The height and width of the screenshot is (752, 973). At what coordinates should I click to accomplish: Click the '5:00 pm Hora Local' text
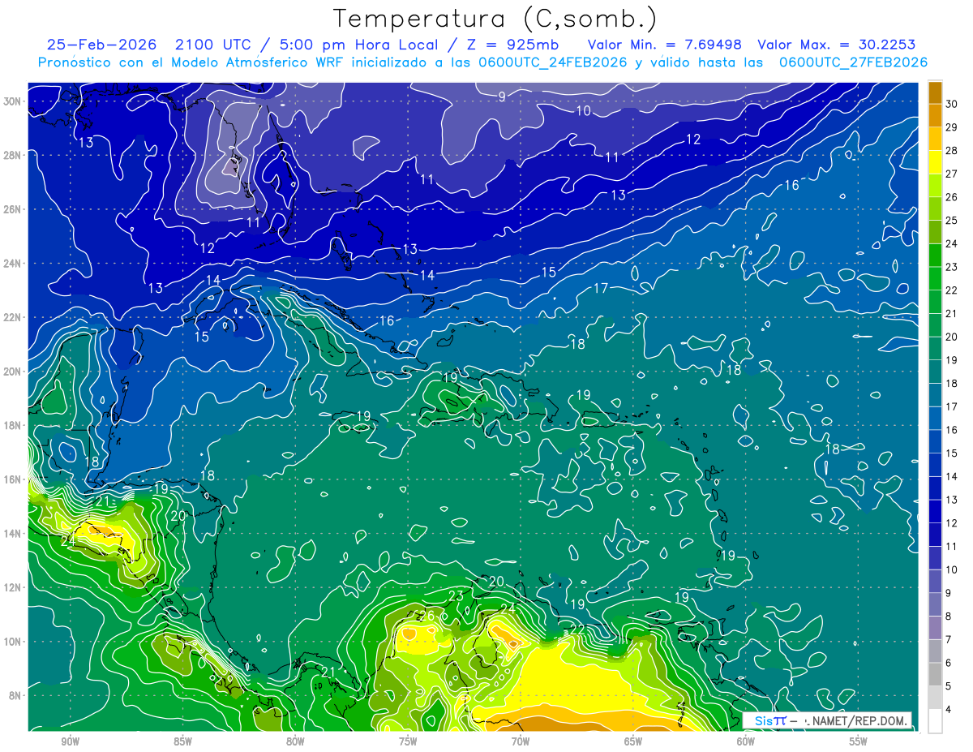(358, 45)
